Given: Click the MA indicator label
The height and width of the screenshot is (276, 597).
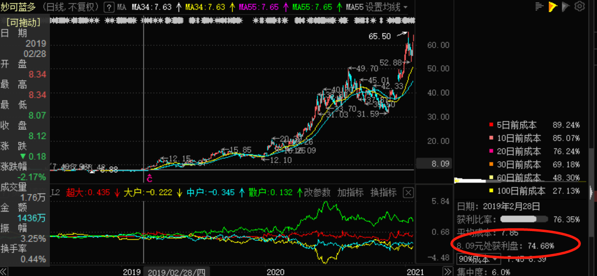Looking at the screenshot, I should pyautogui.click(x=122, y=7).
